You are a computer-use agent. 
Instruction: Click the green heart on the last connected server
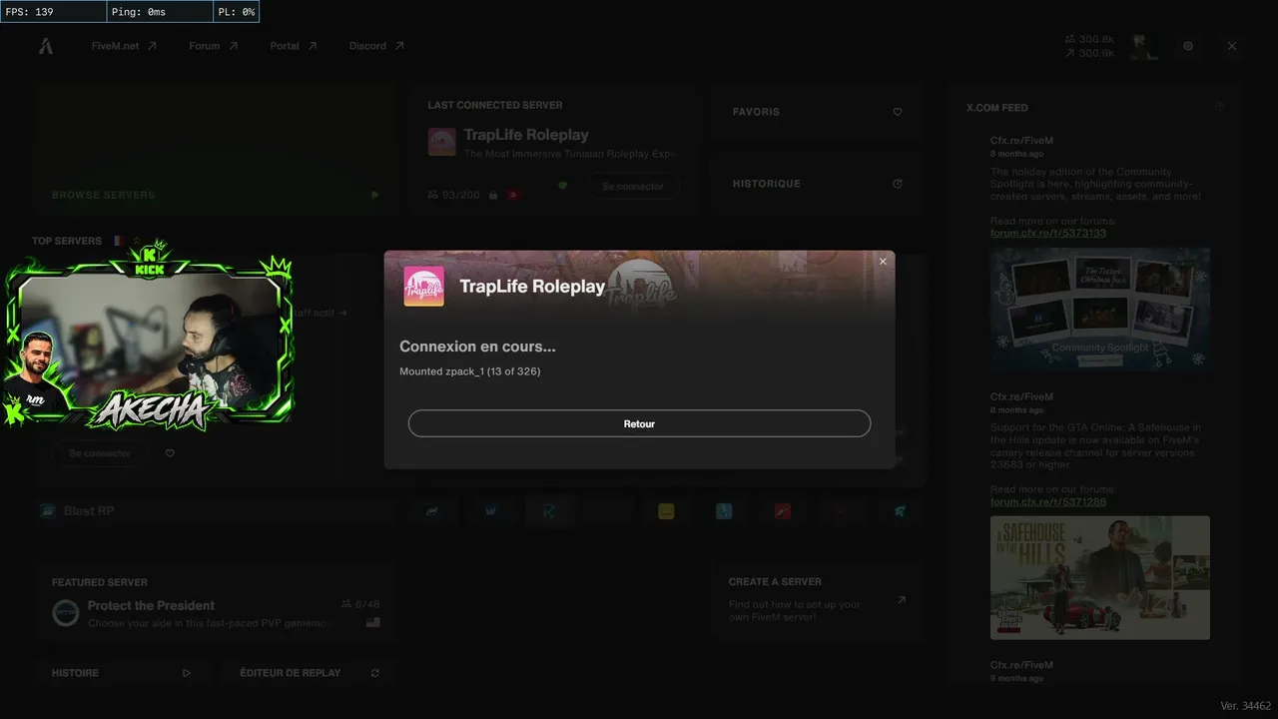(563, 186)
